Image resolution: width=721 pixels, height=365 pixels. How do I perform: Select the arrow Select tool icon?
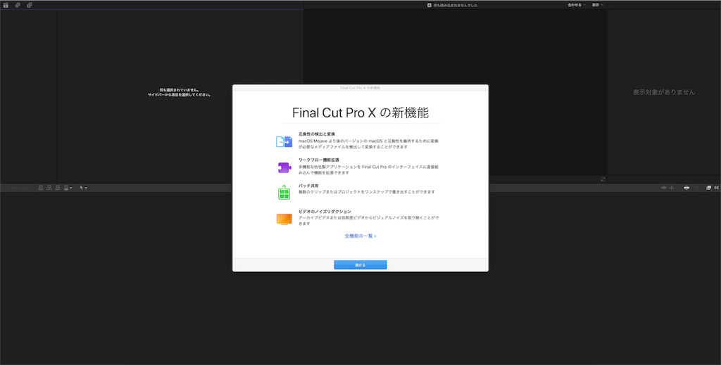[x=82, y=188]
